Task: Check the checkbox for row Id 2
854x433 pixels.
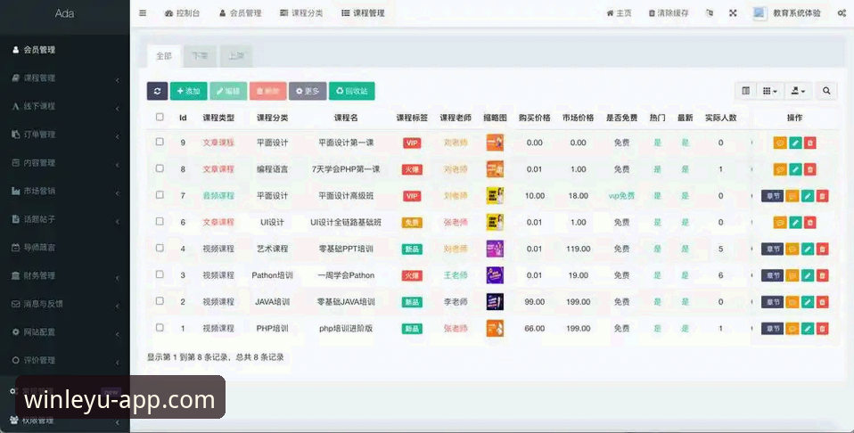Action: click(x=160, y=300)
